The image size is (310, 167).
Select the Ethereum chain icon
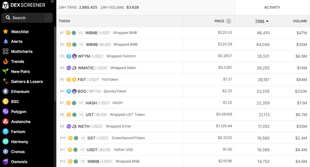[x=5, y=92]
